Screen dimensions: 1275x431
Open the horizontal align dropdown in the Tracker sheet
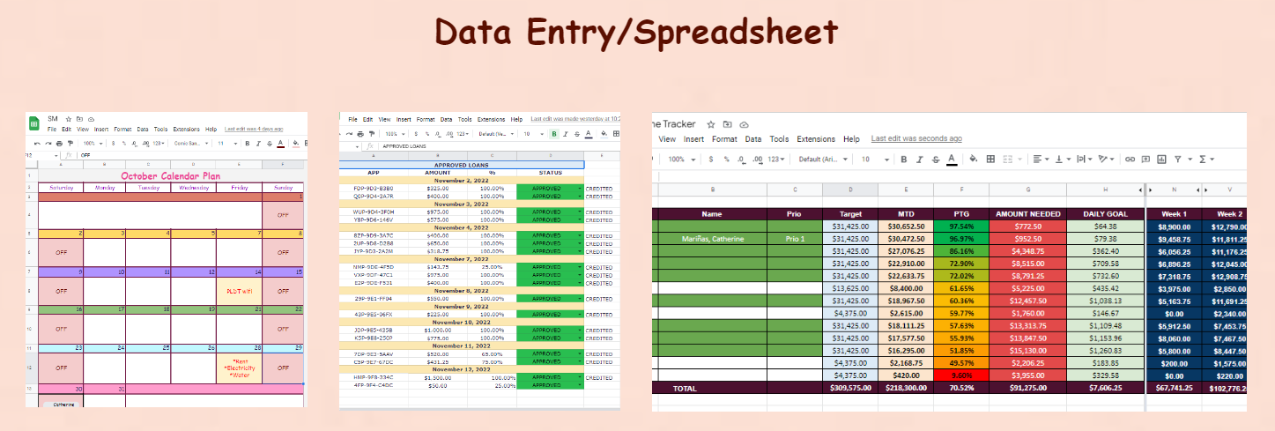(1041, 159)
